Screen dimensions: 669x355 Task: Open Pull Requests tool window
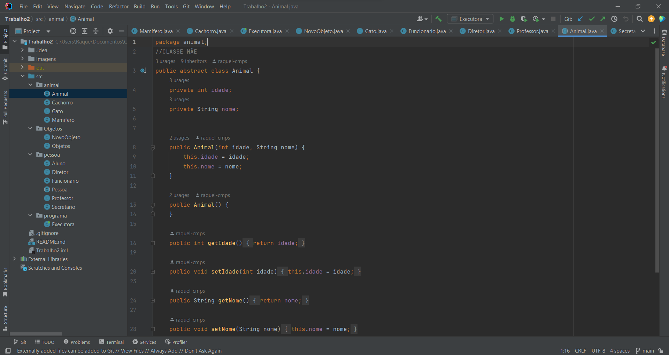5,108
